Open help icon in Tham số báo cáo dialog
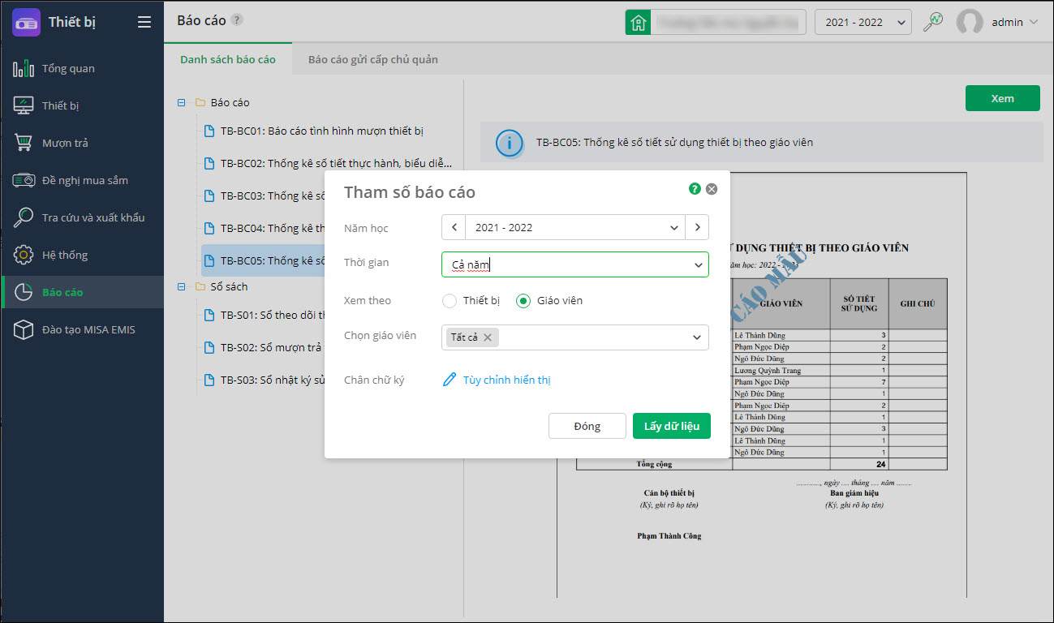Image resolution: width=1054 pixels, height=623 pixels. 695,189
